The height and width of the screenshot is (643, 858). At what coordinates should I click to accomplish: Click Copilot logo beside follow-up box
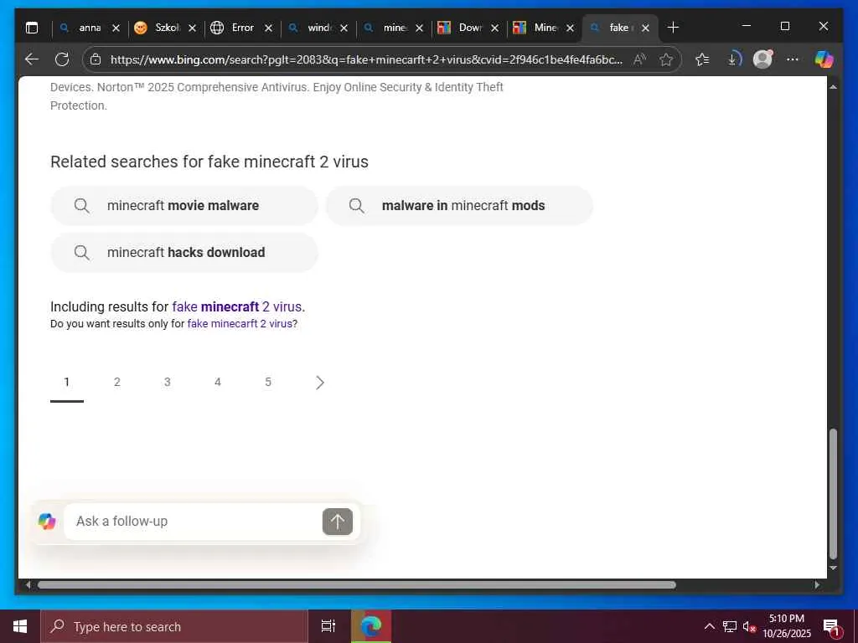47,522
